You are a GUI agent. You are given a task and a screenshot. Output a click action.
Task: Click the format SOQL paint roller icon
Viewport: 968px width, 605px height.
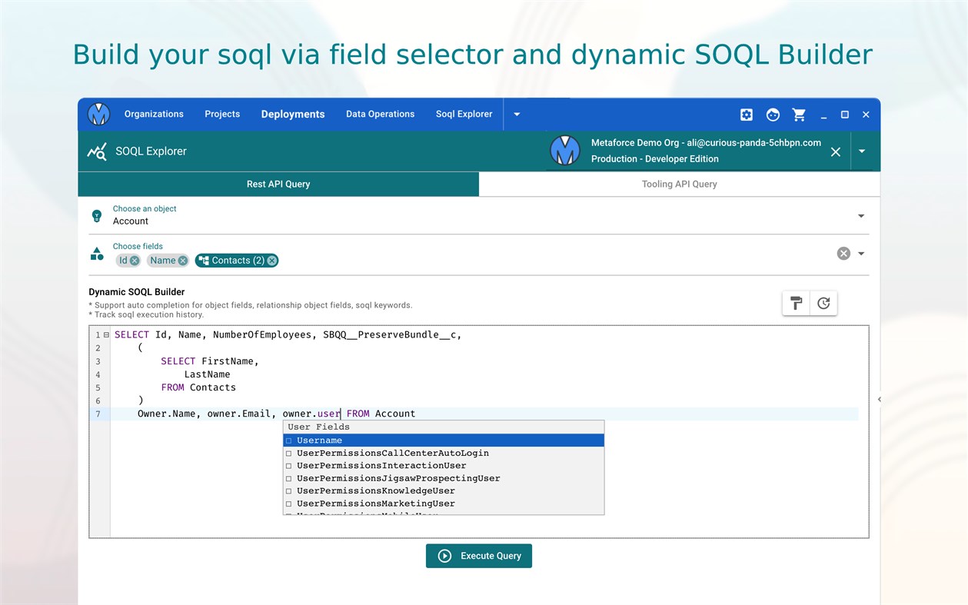[x=796, y=303]
